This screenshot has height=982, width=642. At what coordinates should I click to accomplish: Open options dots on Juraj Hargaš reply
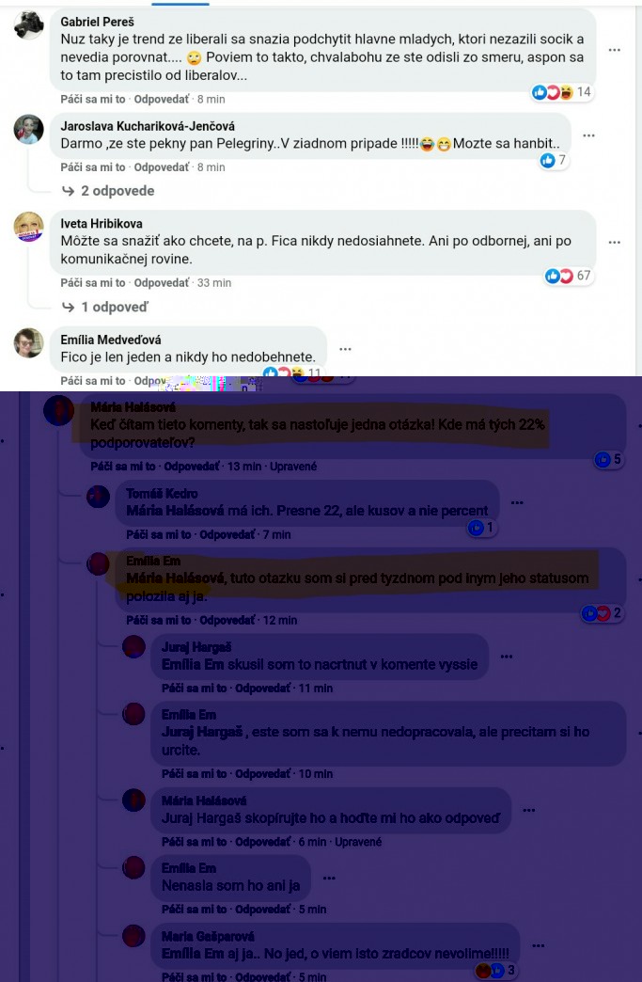507,657
